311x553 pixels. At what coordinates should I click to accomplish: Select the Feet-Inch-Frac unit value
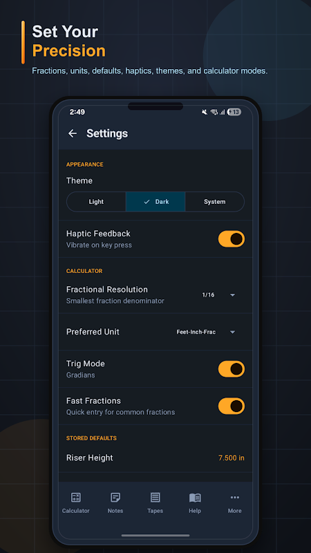[x=196, y=332]
